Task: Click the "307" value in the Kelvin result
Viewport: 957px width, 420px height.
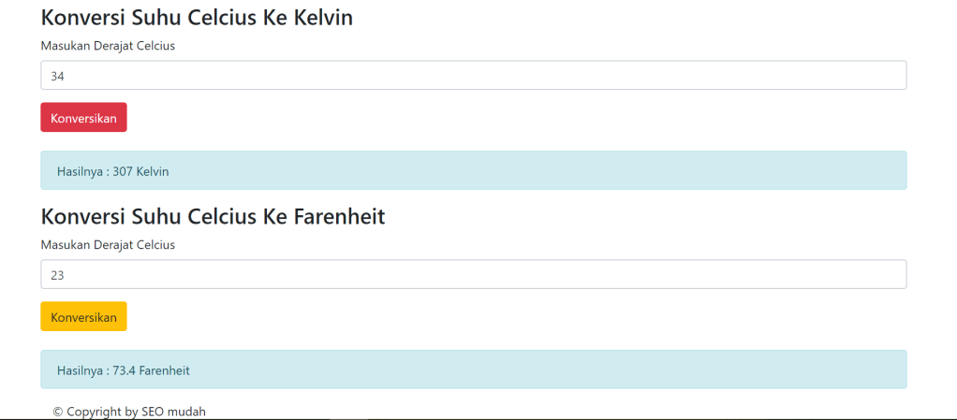Action: 123,172
